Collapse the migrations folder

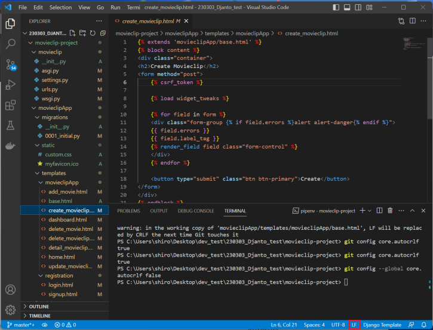tap(54, 118)
